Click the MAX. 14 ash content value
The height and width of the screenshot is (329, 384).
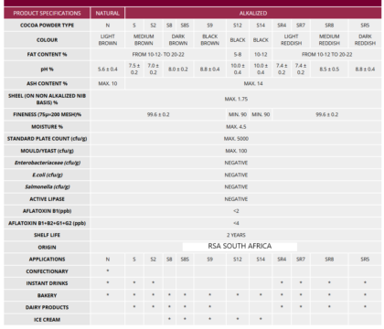click(x=253, y=83)
